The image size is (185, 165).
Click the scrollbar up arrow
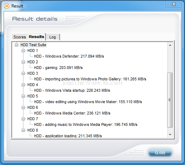pyautogui.click(x=170, y=45)
